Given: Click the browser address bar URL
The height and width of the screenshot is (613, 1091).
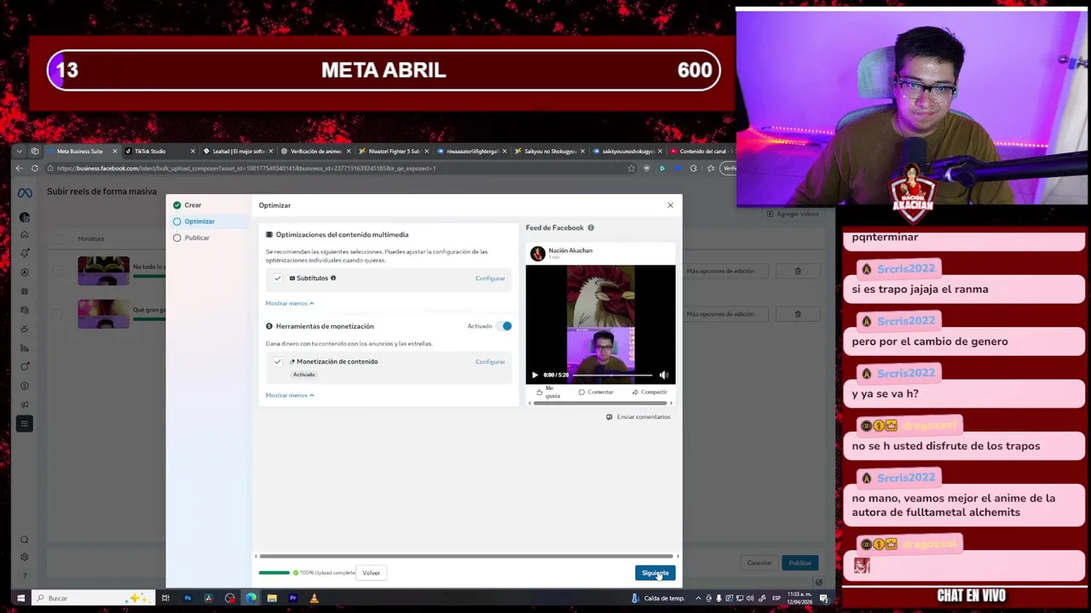Looking at the screenshot, I should click(247, 169).
